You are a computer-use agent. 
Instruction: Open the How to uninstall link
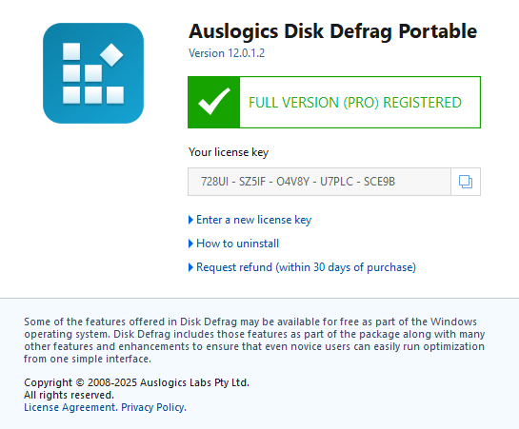[238, 244]
